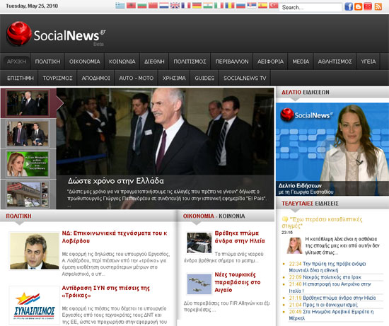The width and height of the screenshot is (389, 326).
Task: Open article 'Νέες τουρκικές παραβάσεις στο Αιγαίο'
Action: [x=238, y=282]
